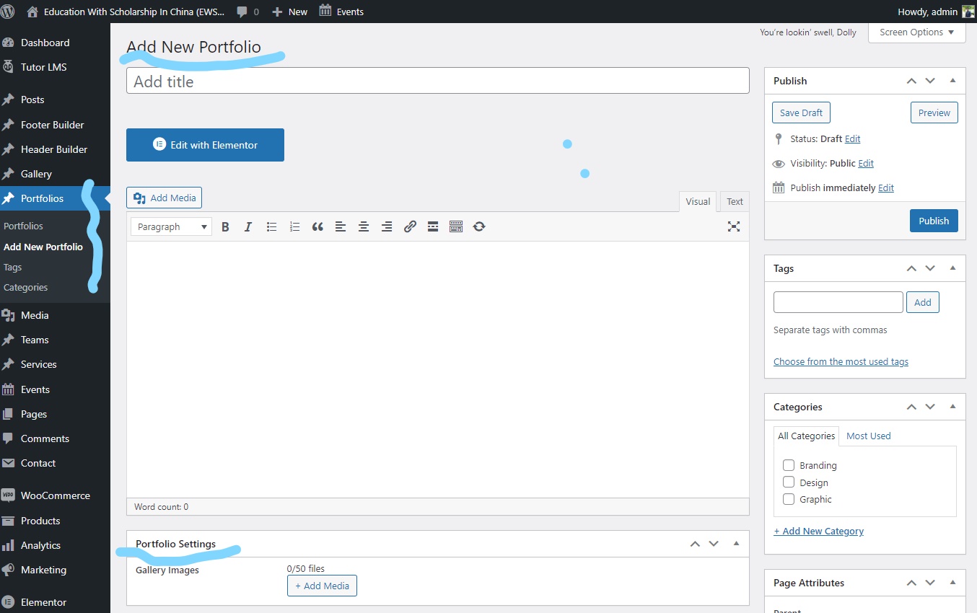Enable distraction-free fullscreen mode

pyautogui.click(x=734, y=226)
